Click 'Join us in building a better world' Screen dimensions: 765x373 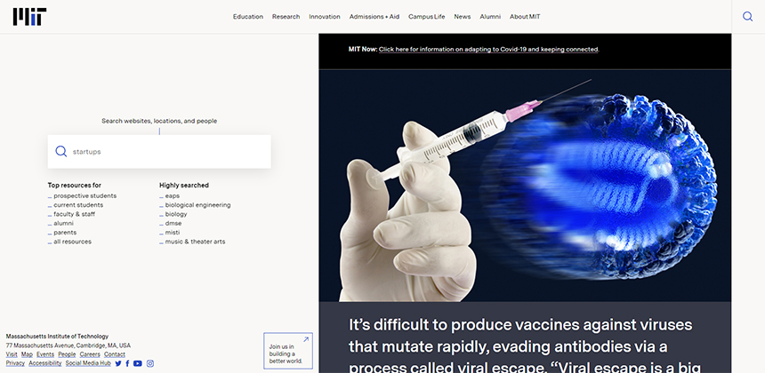pos(288,351)
